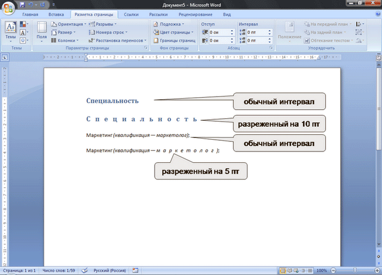382x275 pixels.
Task: Click На передний план button
Action: [328, 24]
